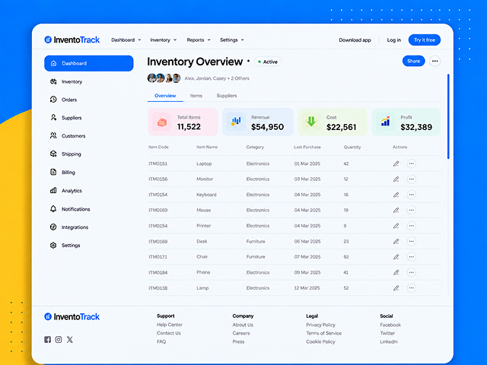Open the LinkedIn footer link
The width and height of the screenshot is (487, 365).
[389, 341]
